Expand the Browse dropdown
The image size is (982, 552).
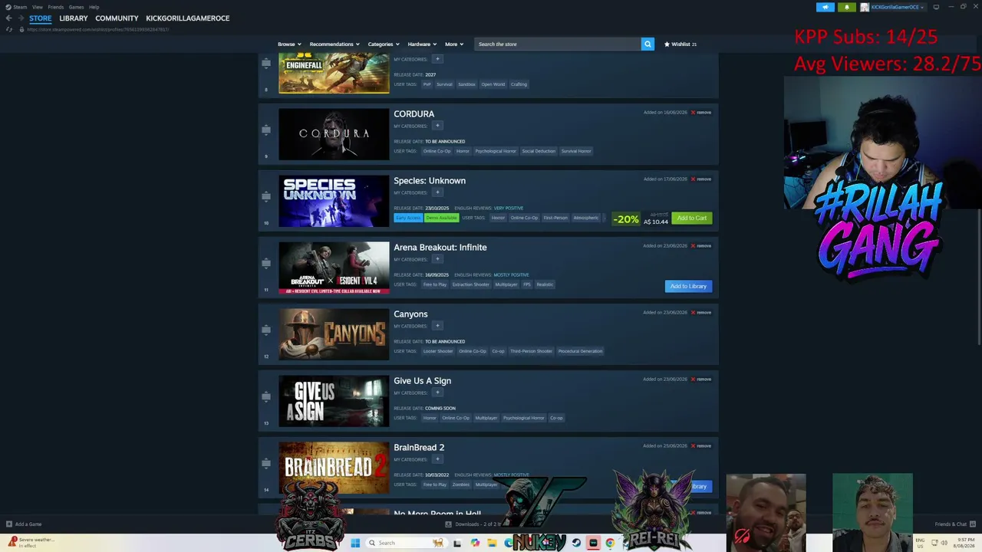(x=289, y=44)
